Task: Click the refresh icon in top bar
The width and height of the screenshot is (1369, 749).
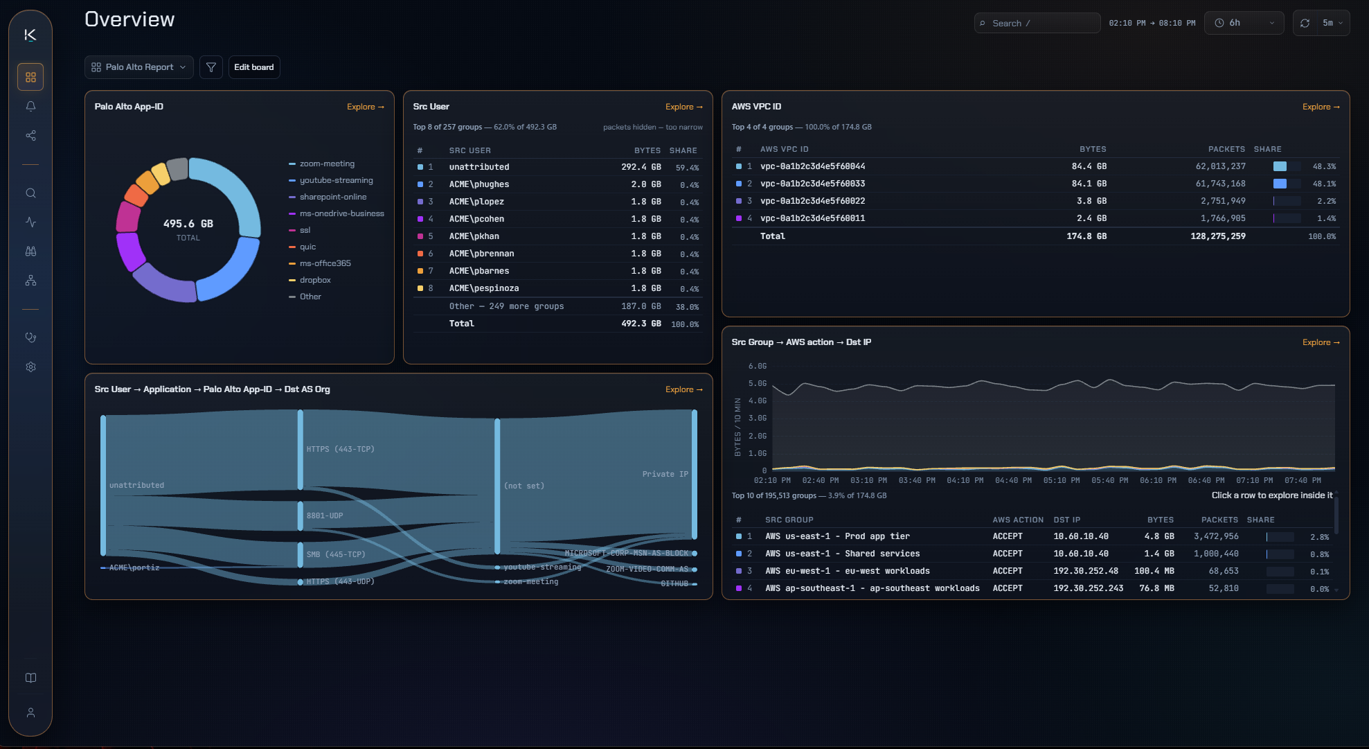Action: point(1305,23)
